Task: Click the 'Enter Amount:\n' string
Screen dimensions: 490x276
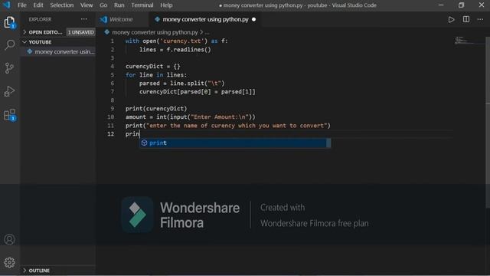Action: (220, 117)
